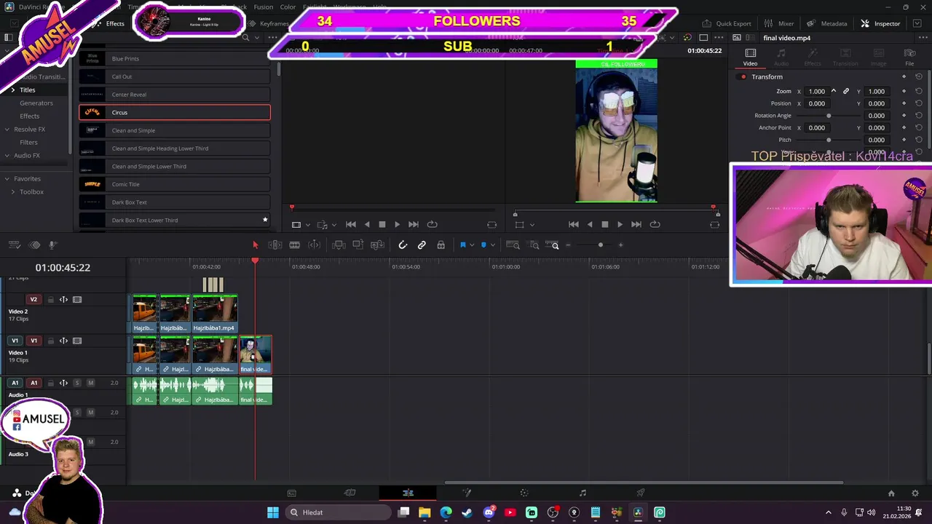Screen dimensions: 932x524
Task: Open the Fusion page tab
Action: tap(467, 493)
